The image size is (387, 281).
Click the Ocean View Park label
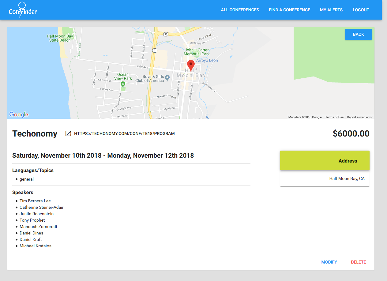(123, 77)
